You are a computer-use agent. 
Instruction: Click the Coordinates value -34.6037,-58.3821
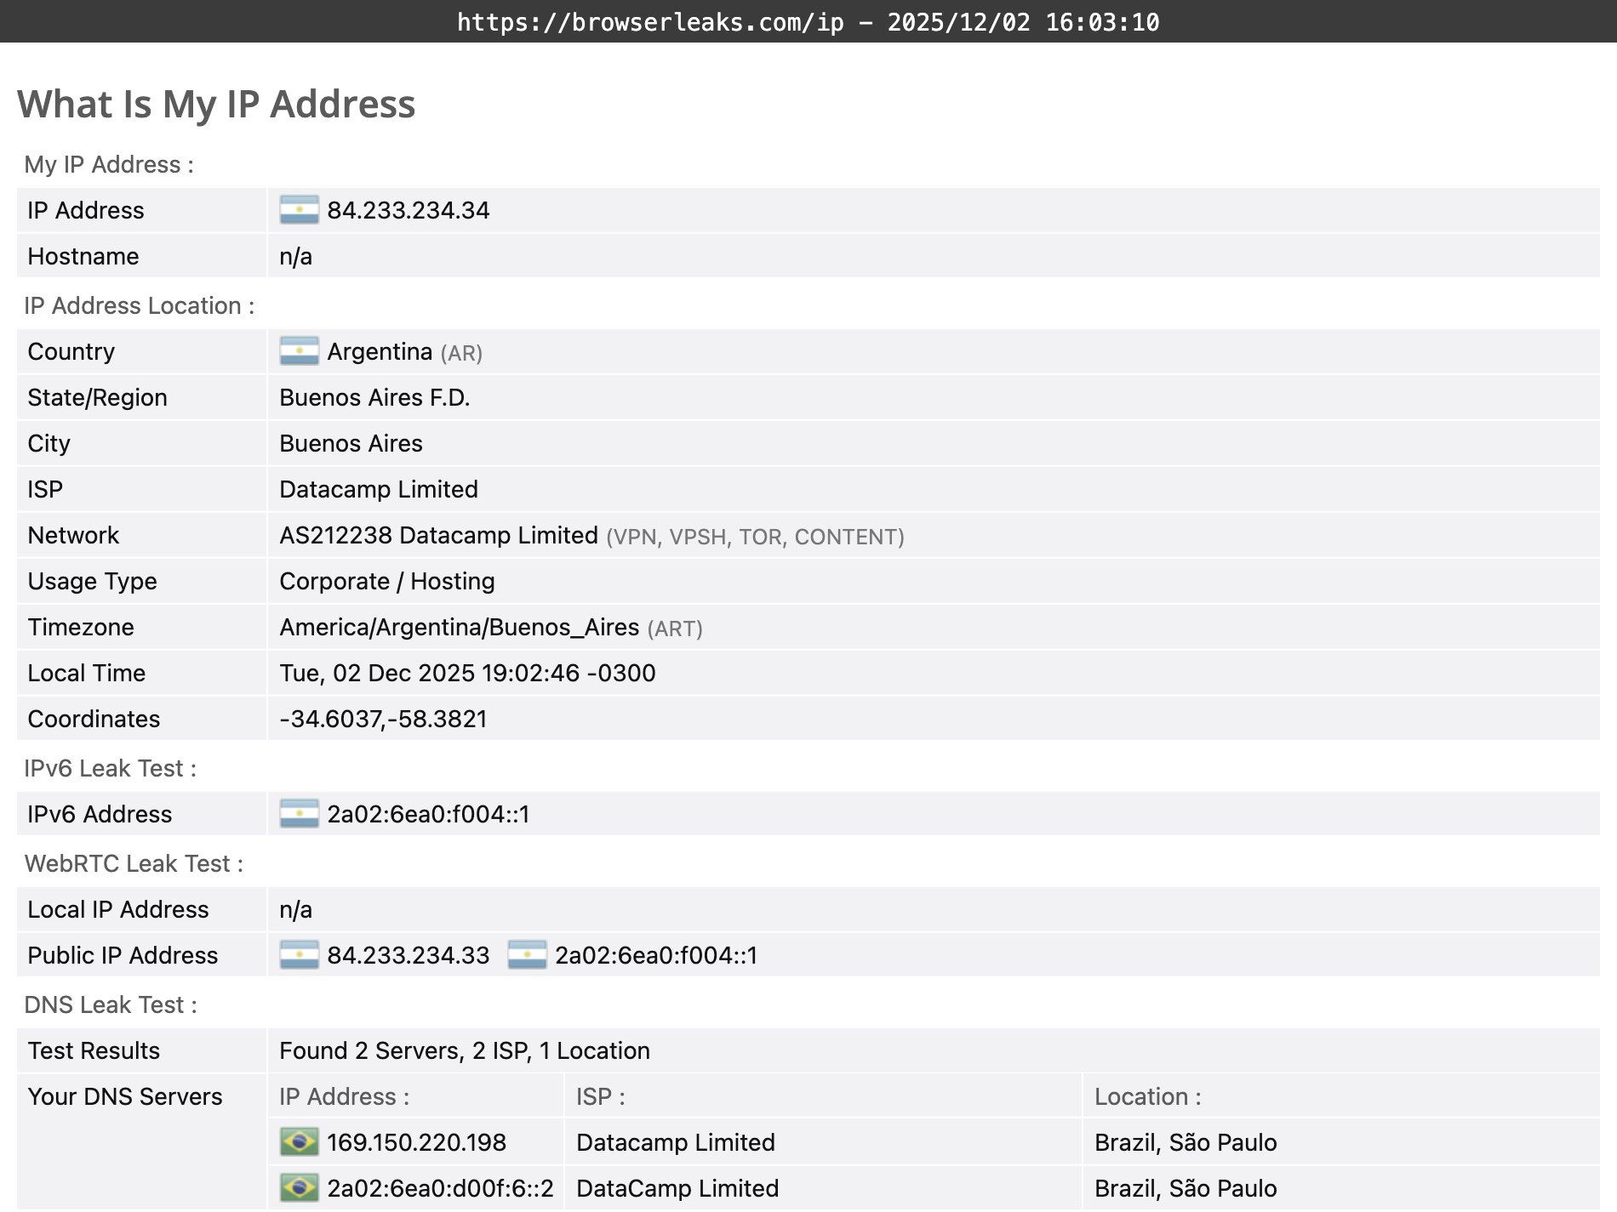[x=383, y=719]
